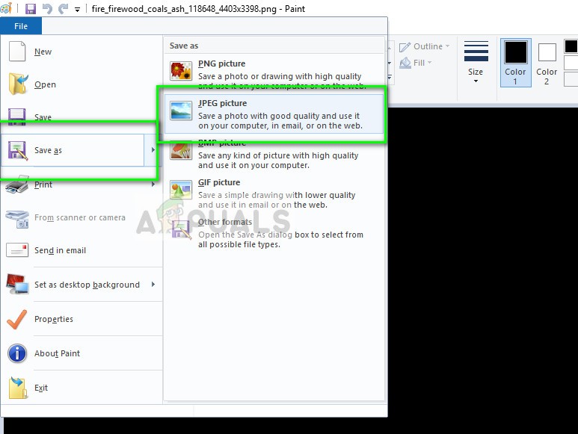Click the Other formats icon

[181, 229]
